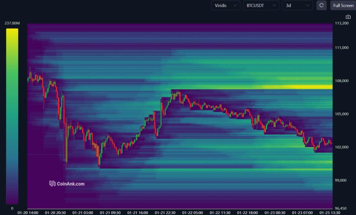Click the 96,450 label at the axis bottom
This screenshot has height=215, width=356.
point(341,208)
